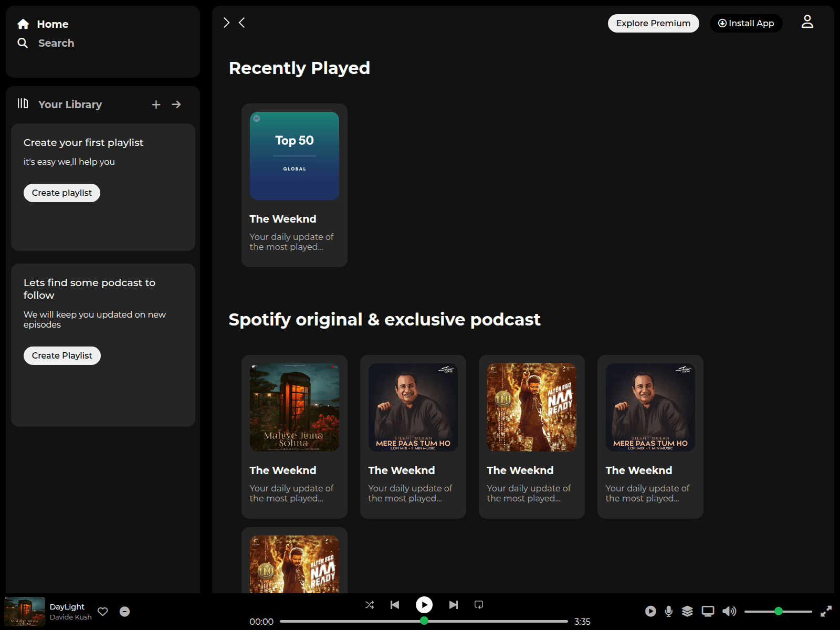
Task: Click the DayLight album thumbnail in the player
Action: [x=25, y=612]
